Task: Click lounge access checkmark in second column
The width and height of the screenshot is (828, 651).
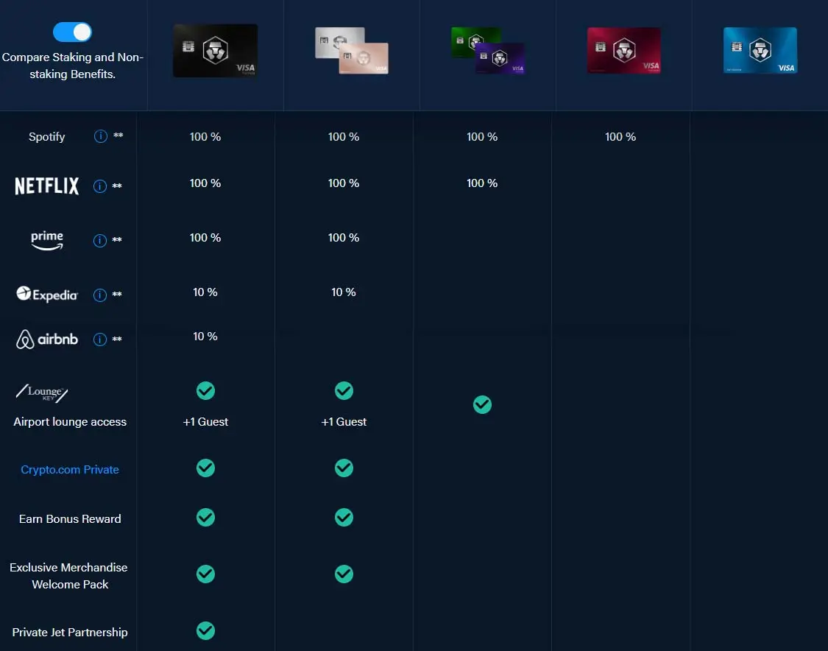Action: coord(344,390)
